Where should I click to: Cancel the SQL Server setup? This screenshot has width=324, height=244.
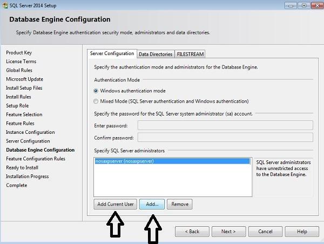[265, 231]
